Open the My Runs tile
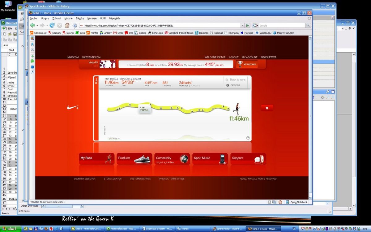The image size is (371, 232). 96,159
